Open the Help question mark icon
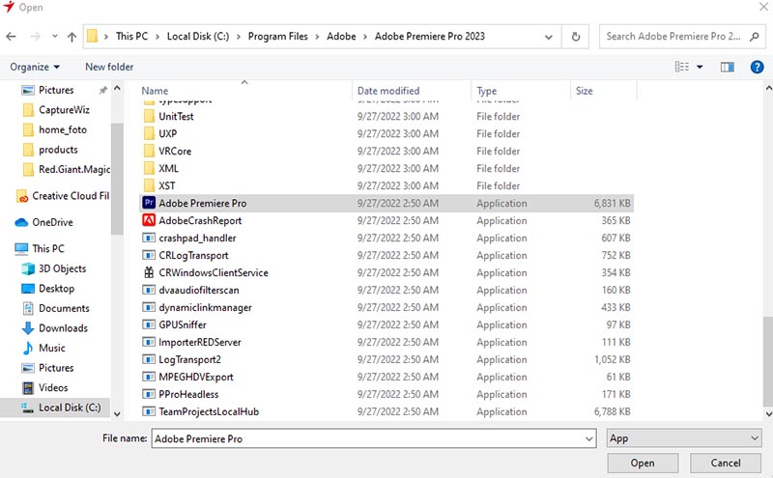The width and height of the screenshot is (773, 478). (757, 67)
